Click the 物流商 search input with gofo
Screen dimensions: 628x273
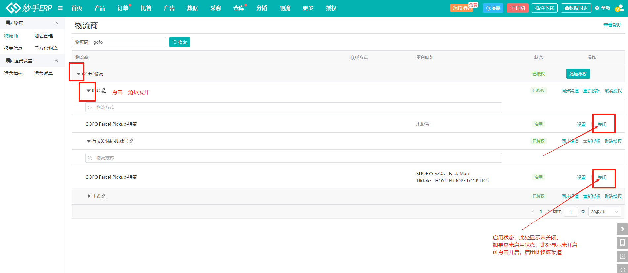127,42
